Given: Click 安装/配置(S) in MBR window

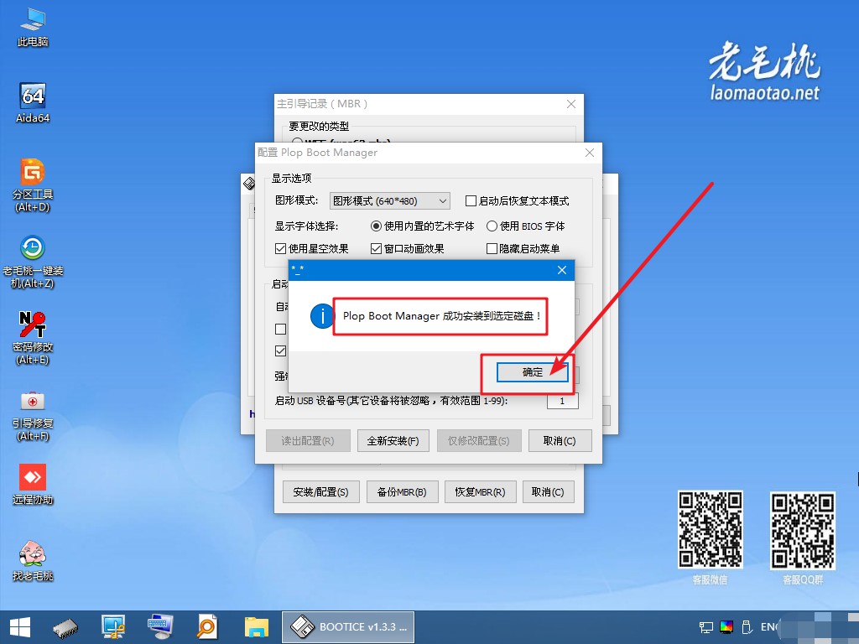Looking at the screenshot, I should [320, 491].
